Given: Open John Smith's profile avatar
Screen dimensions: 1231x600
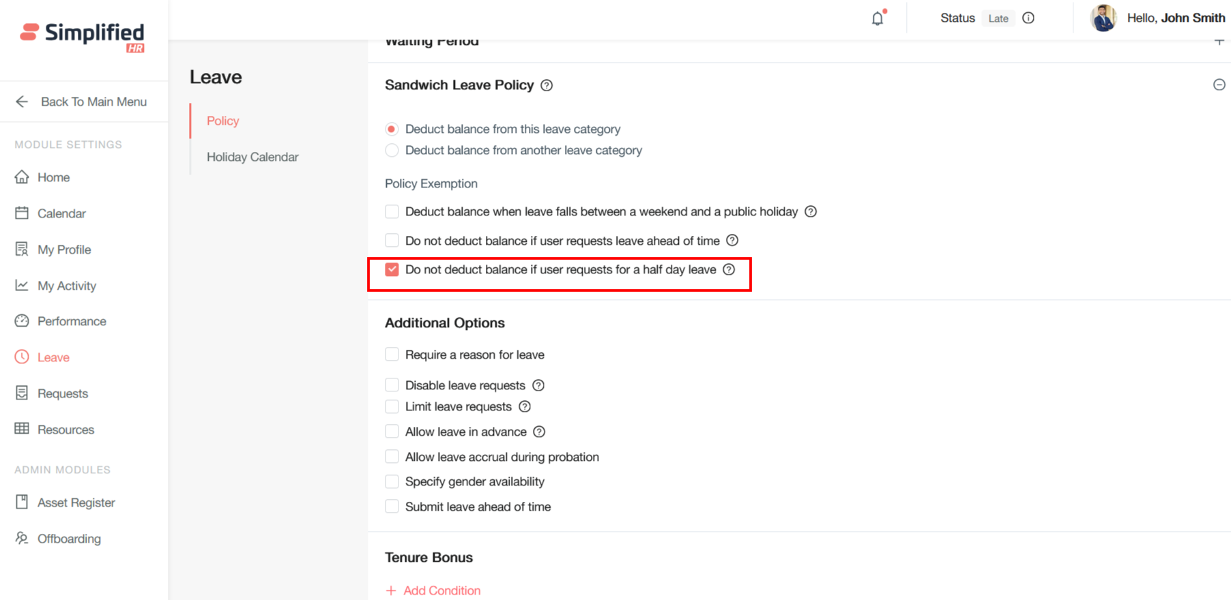Looking at the screenshot, I should [x=1103, y=18].
